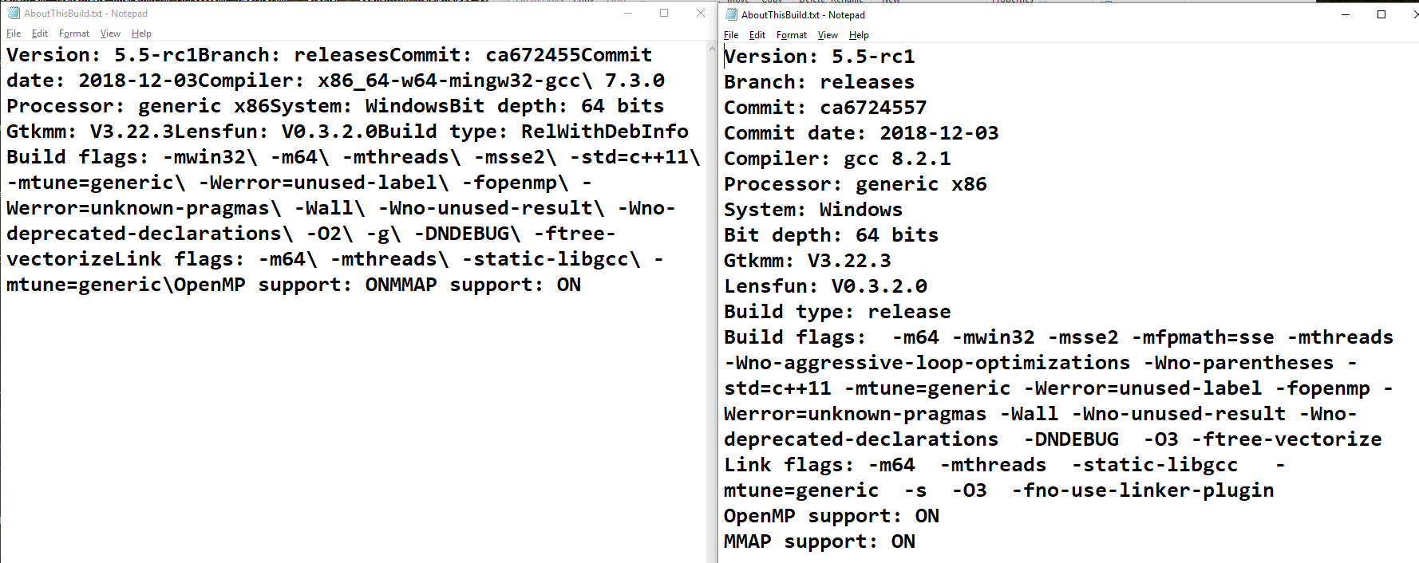Open File menu in right Notepad window
Image resolution: width=1419 pixels, height=563 pixels.
pos(731,35)
